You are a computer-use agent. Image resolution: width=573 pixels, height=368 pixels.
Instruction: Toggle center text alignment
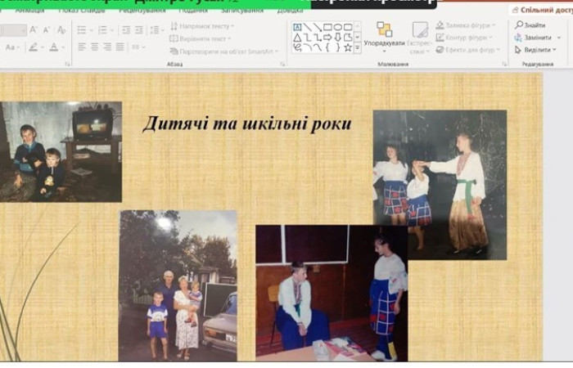95,47
